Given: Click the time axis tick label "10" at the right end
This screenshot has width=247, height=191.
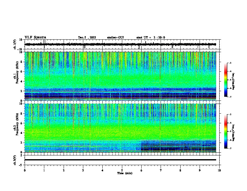Looking at the screenshot, I should 219,170.
